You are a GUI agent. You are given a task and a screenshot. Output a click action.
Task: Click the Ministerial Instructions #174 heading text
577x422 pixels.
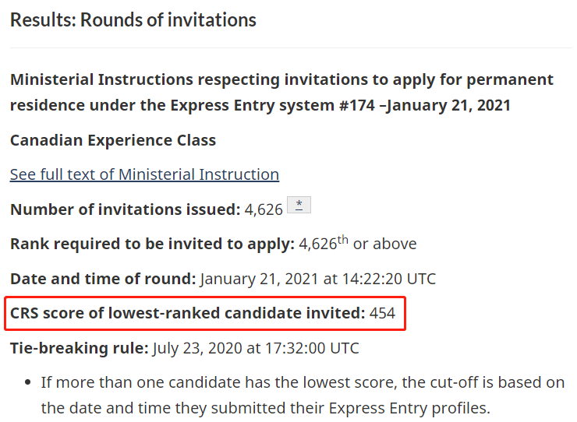[x=281, y=93]
